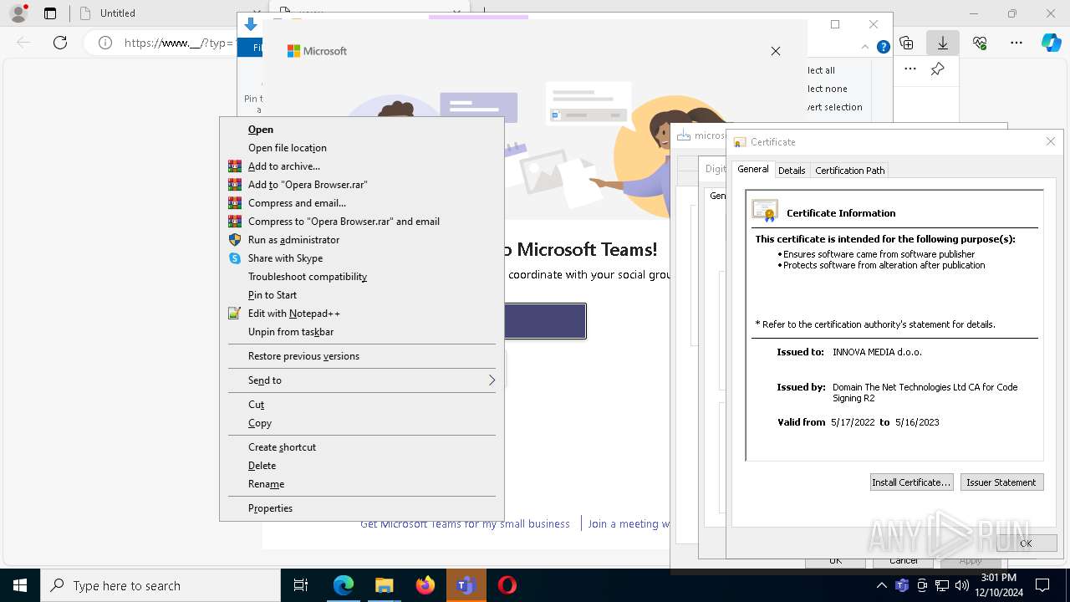Open Task View on taskbar
Viewport: 1070px width, 602px height.
point(301,585)
